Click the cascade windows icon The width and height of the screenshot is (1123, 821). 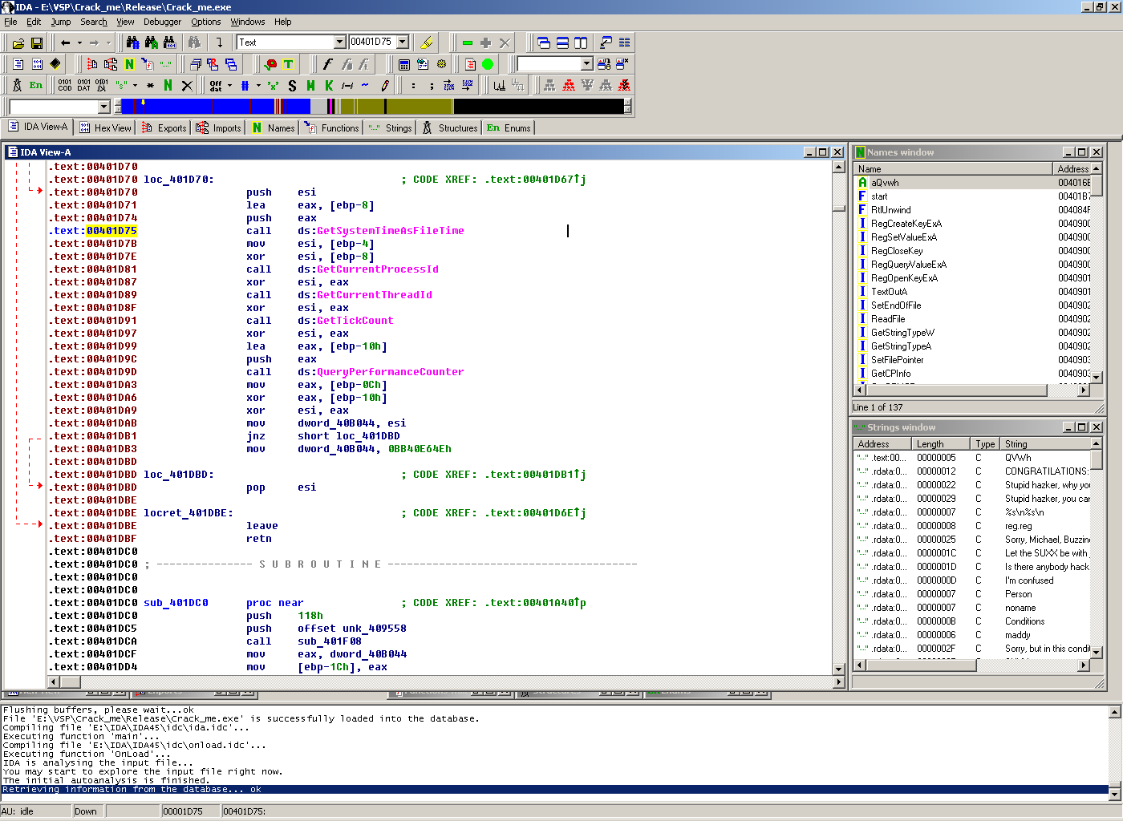[544, 42]
